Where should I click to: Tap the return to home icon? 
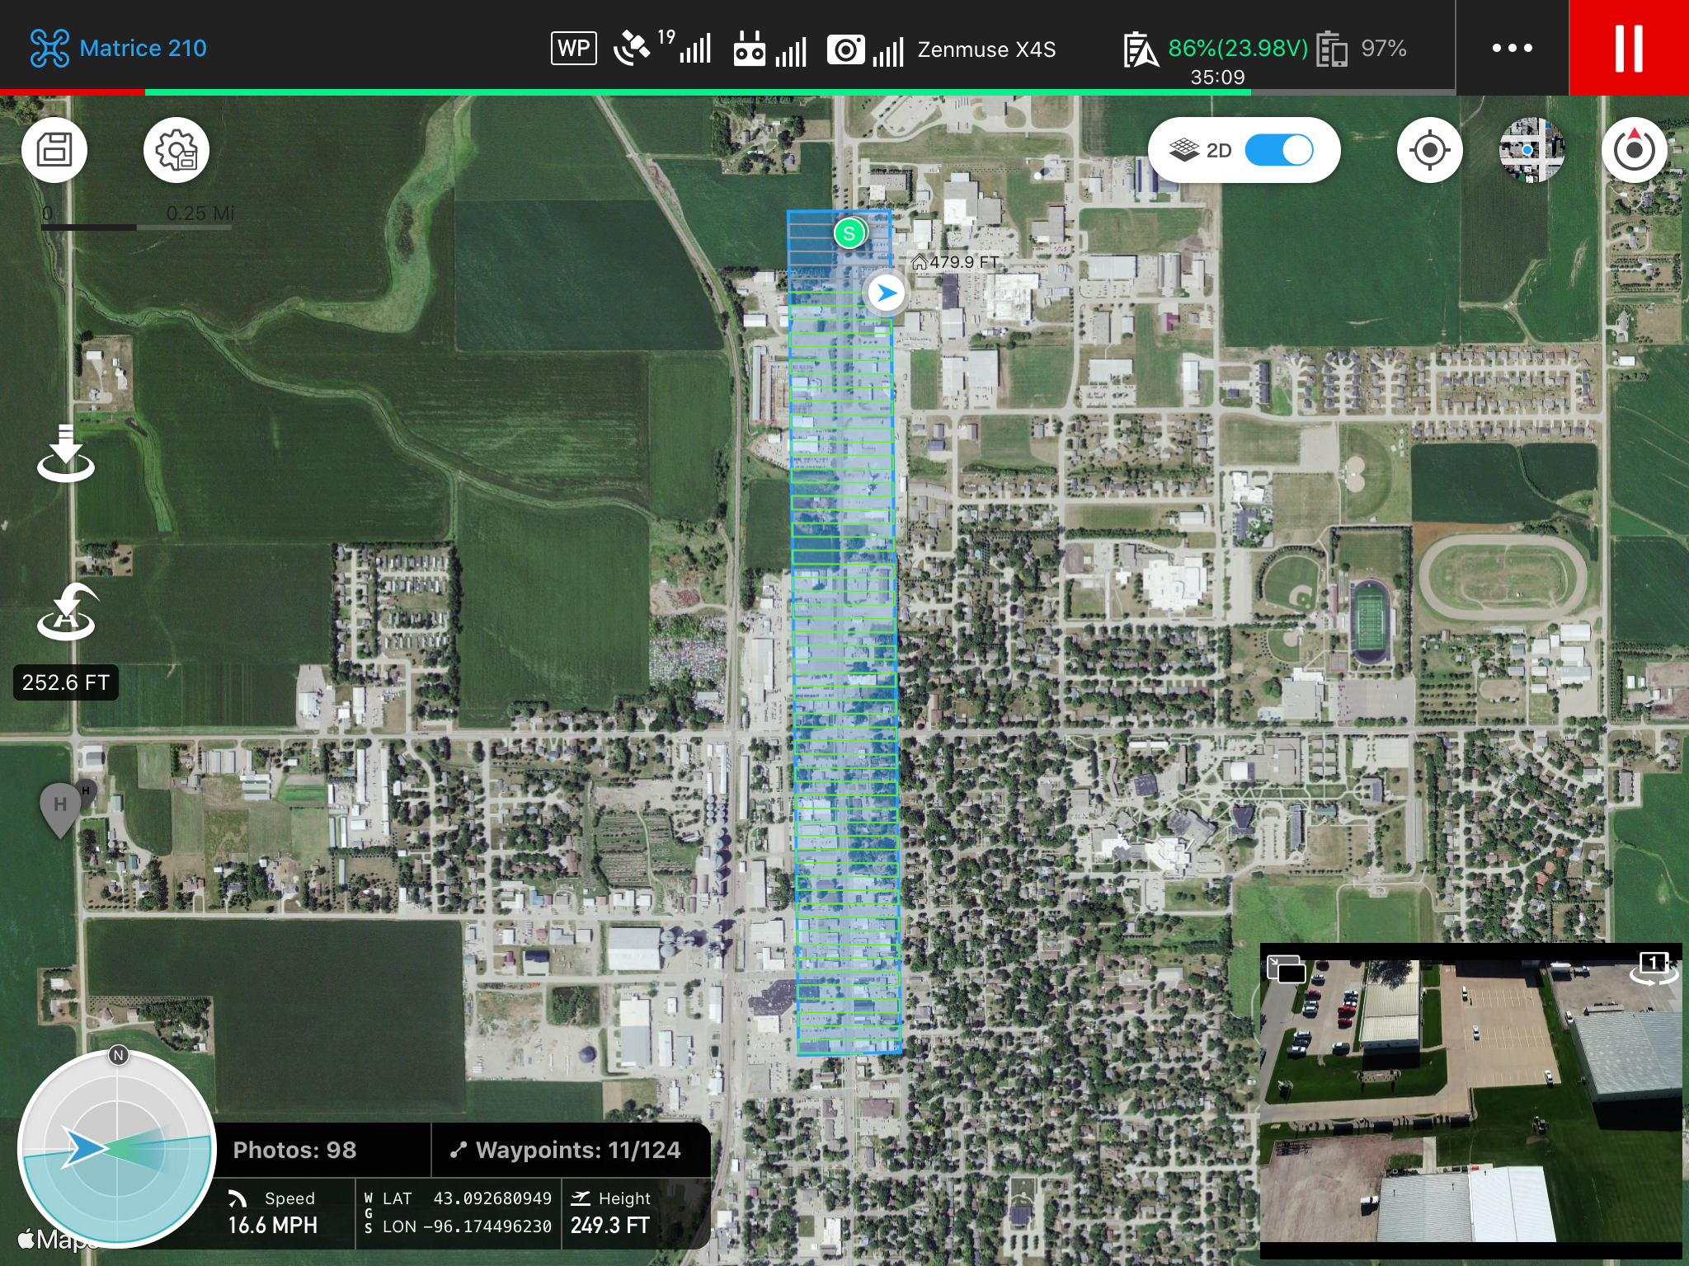(x=66, y=612)
